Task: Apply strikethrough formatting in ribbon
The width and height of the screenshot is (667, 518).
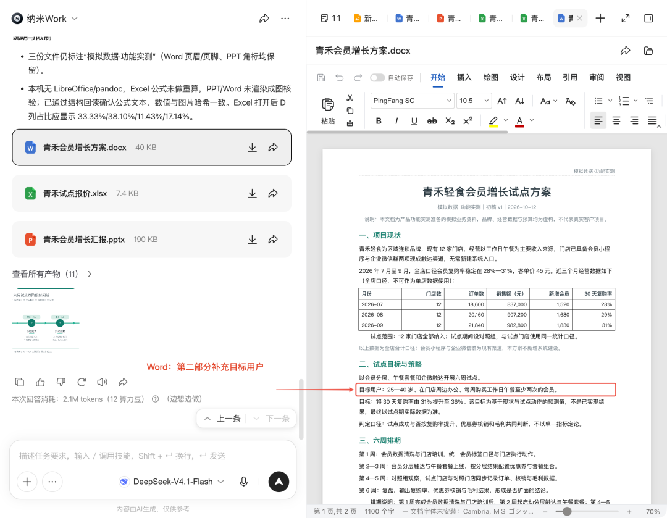Action: click(432, 121)
